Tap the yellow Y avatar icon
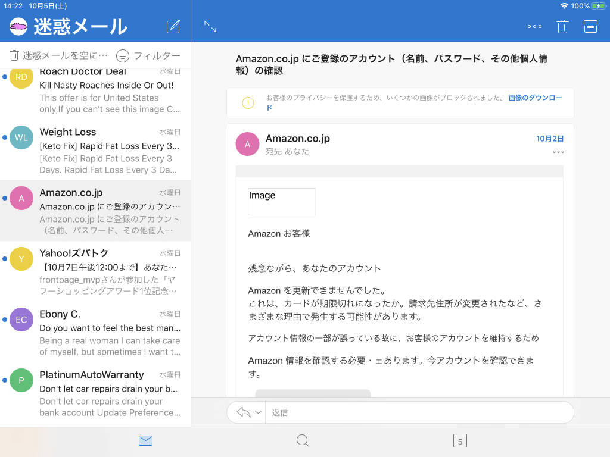This screenshot has width=610, height=457. [21, 259]
